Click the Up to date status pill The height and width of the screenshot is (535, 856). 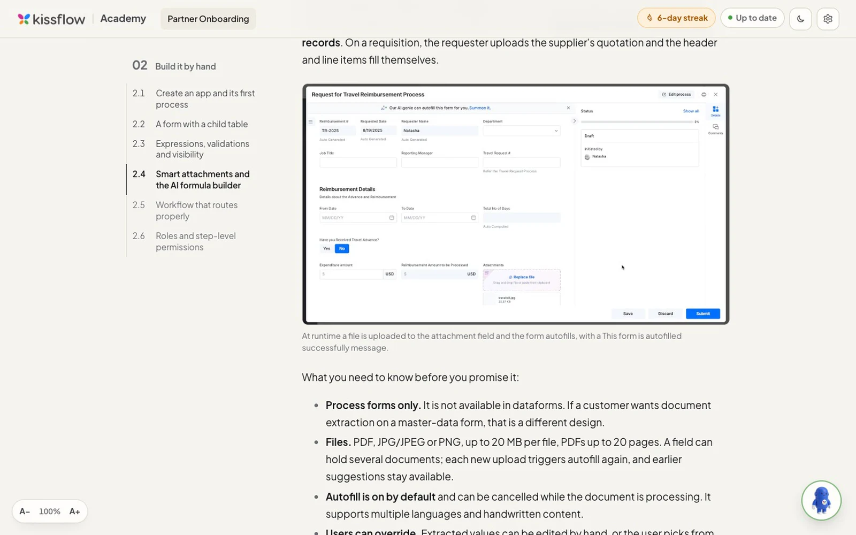(x=752, y=18)
